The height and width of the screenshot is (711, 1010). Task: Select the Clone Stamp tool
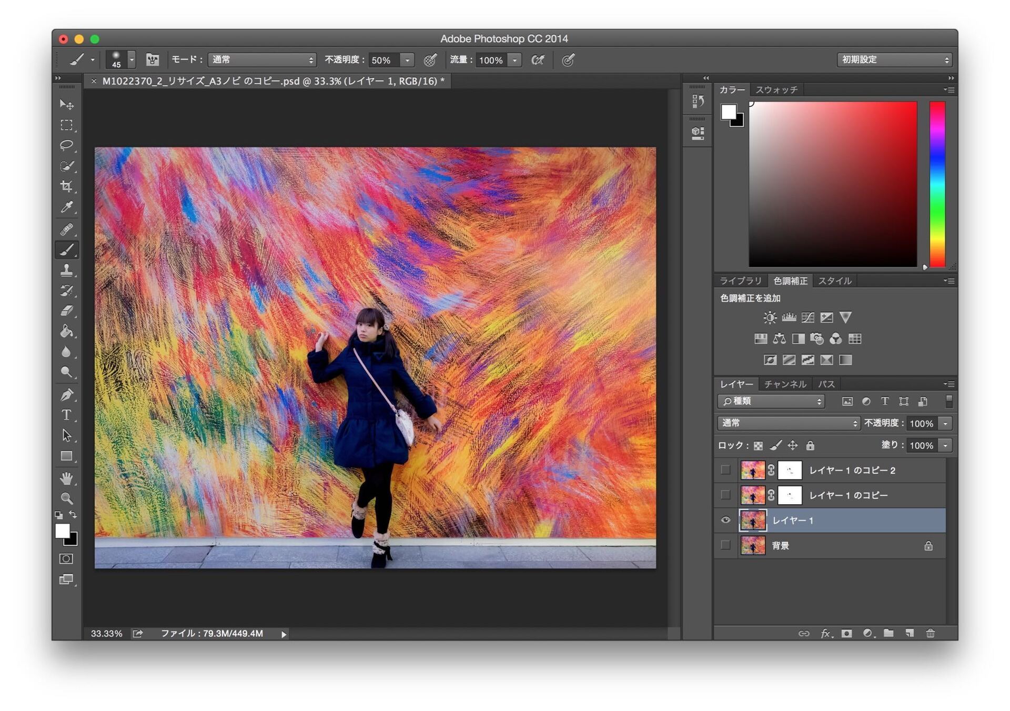[66, 270]
